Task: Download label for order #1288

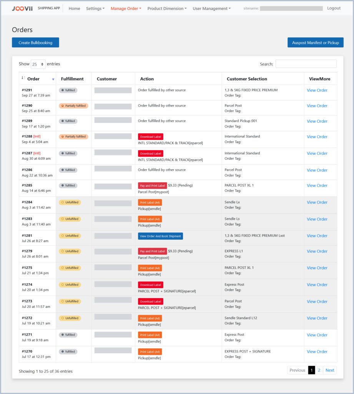Action: click(x=151, y=137)
